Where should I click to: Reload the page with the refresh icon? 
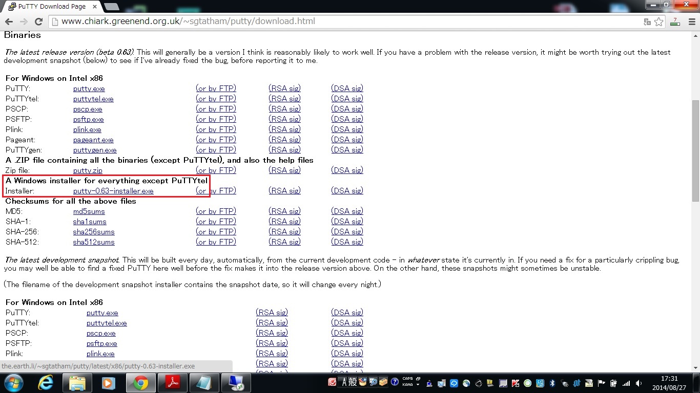[38, 21]
